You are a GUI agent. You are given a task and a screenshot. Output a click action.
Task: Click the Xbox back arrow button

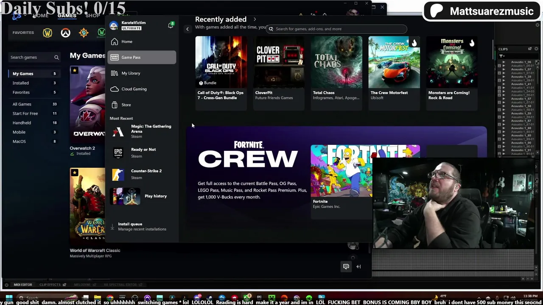pyautogui.click(x=188, y=29)
